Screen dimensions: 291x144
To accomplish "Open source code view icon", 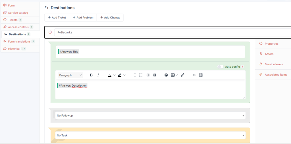I will pyautogui.click(x=194, y=75).
